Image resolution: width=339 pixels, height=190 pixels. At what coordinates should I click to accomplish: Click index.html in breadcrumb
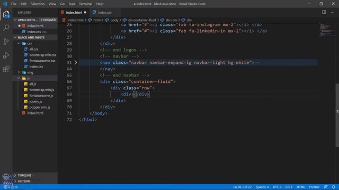pyautogui.click(x=75, y=20)
